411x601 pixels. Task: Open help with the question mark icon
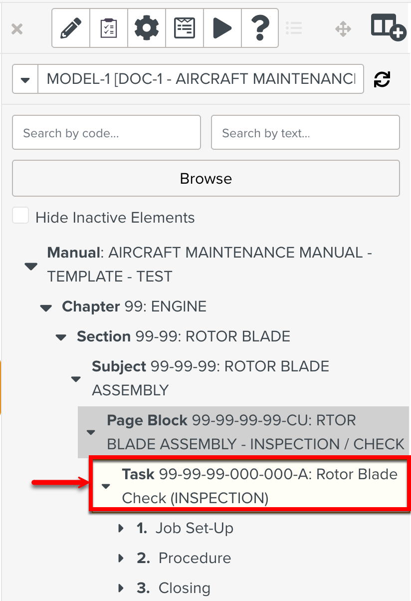(259, 28)
